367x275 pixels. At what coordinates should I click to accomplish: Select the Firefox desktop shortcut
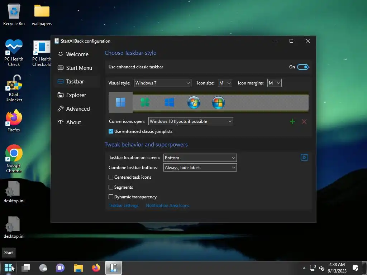click(x=14, y=121)
